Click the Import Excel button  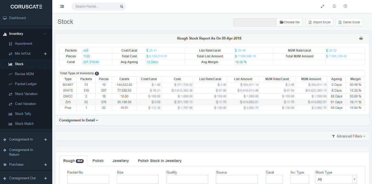pyautogui.click(x=319, y=22)
